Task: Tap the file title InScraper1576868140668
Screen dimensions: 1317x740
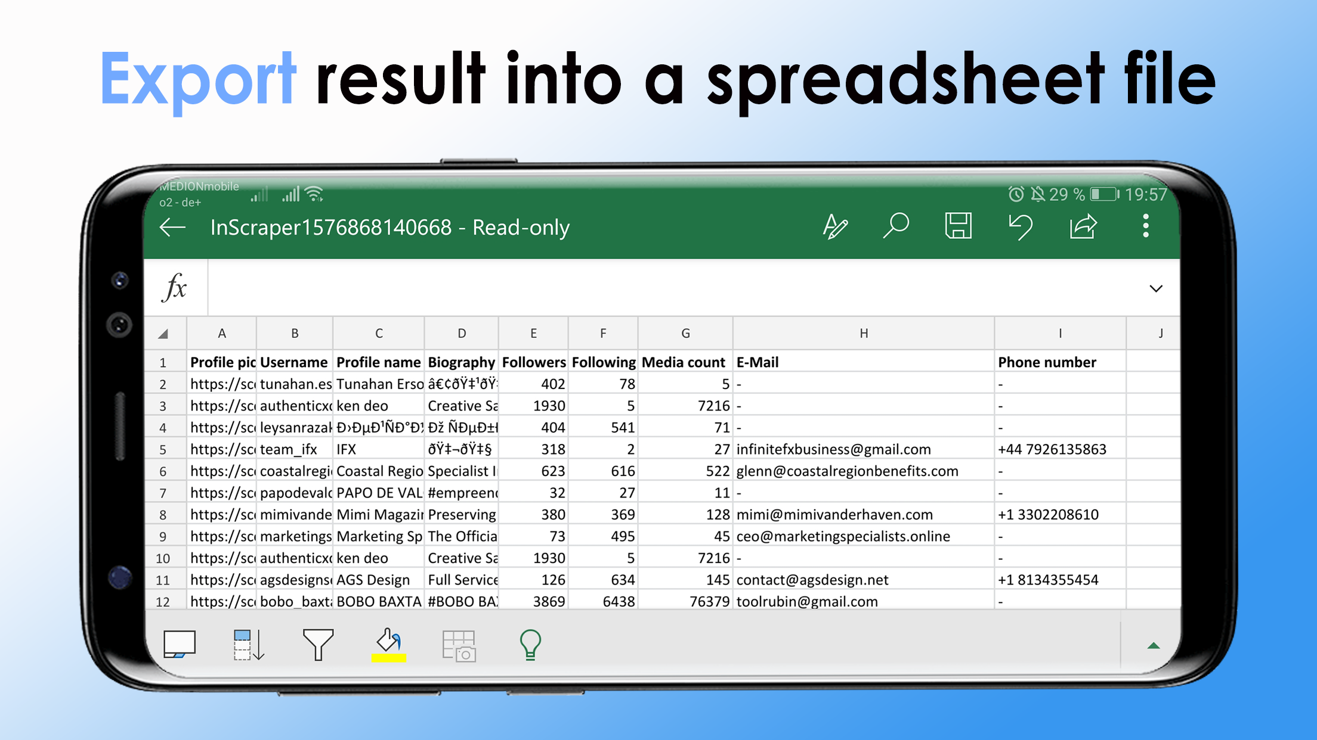Action: click(x=331, y=228)
